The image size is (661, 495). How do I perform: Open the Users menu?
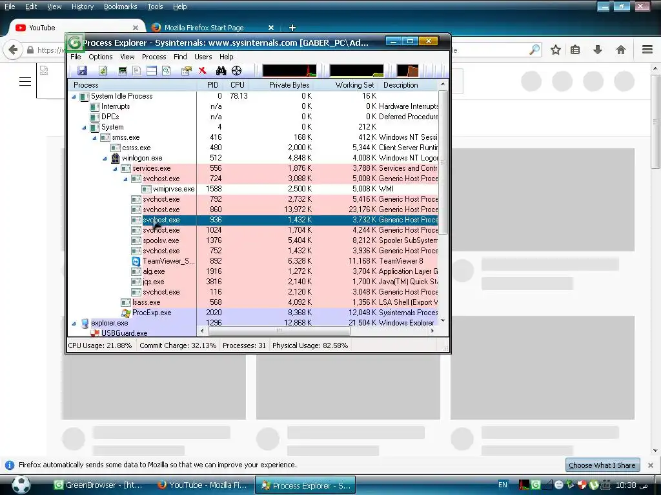pos(203,57)
